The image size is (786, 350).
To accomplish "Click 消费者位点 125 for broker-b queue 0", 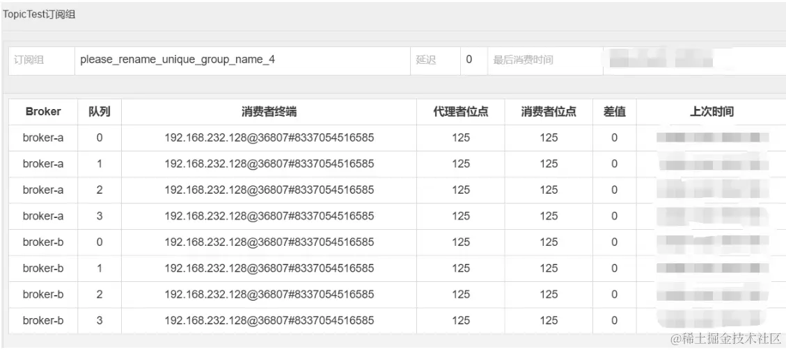I will (549, 242).
